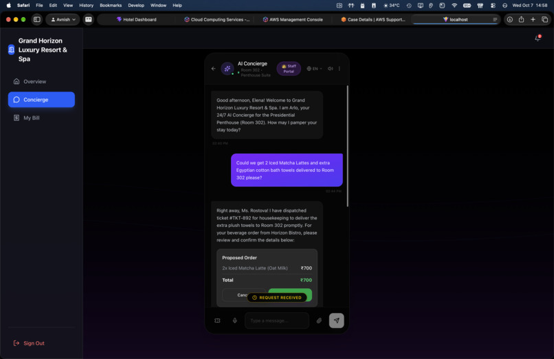This screenshot has height=359, width=554.
Task: Click the chat conversation scrollbar
Action: click(x=347, y=146)
